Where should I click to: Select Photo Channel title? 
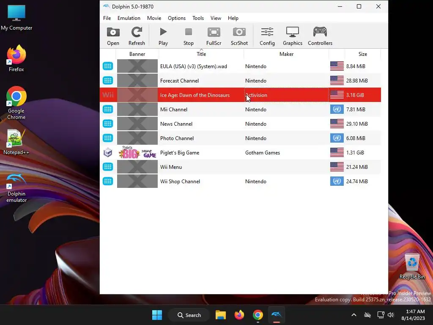[177, 138]
